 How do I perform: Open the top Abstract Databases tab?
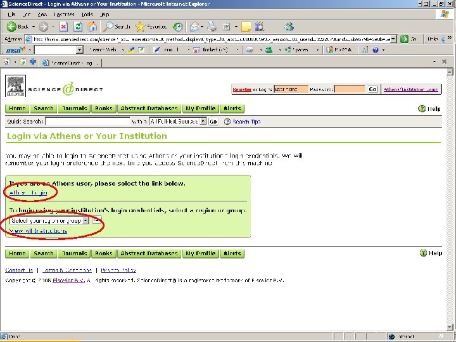149,108
